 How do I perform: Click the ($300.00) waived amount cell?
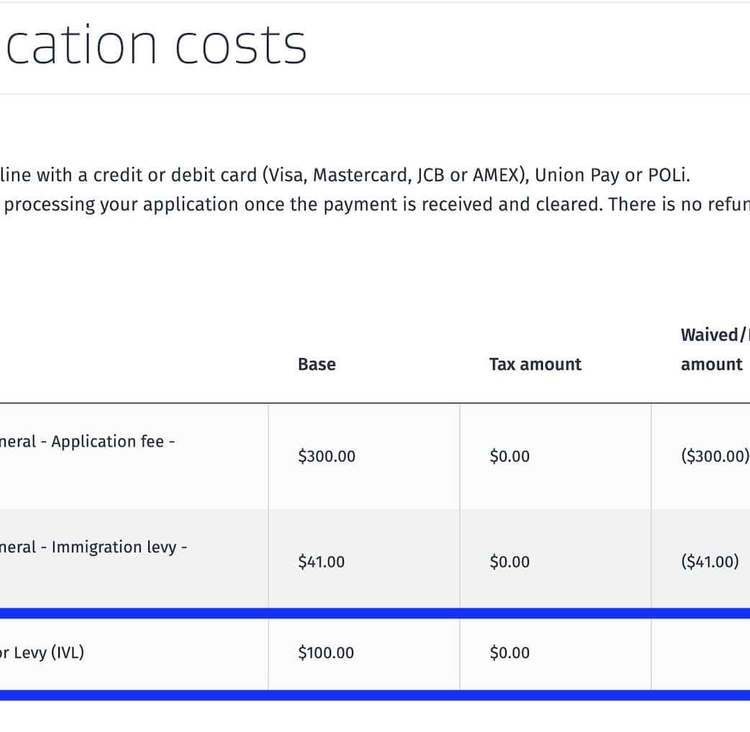pyautogui.click(x=714, y=457)
